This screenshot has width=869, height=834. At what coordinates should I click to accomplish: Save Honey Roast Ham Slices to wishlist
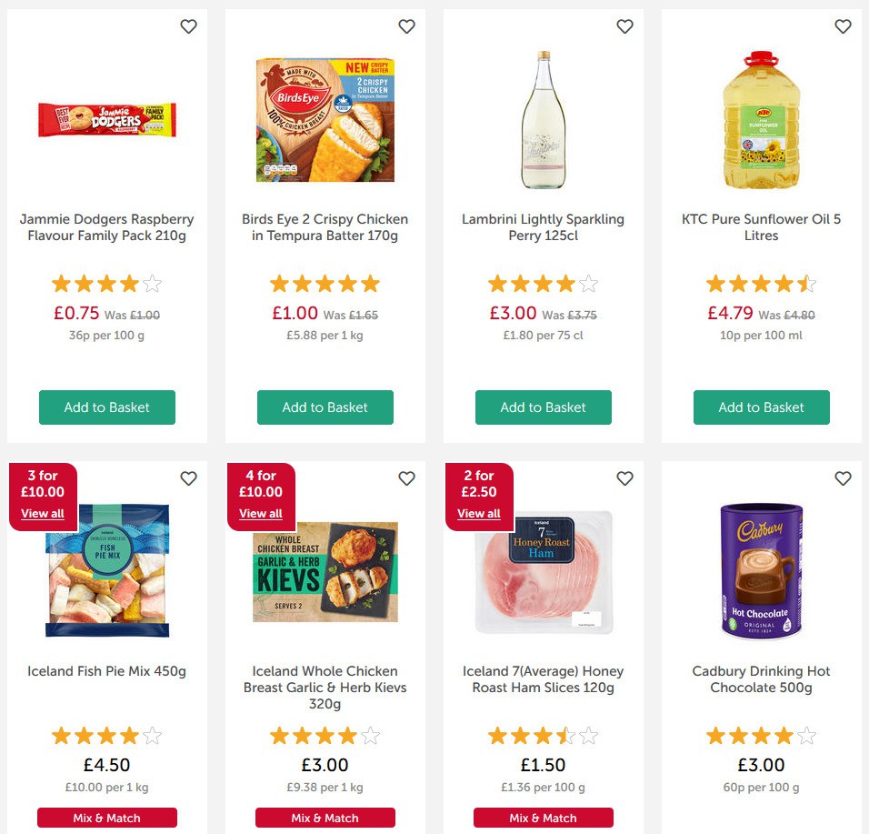[x=624, y=478]
